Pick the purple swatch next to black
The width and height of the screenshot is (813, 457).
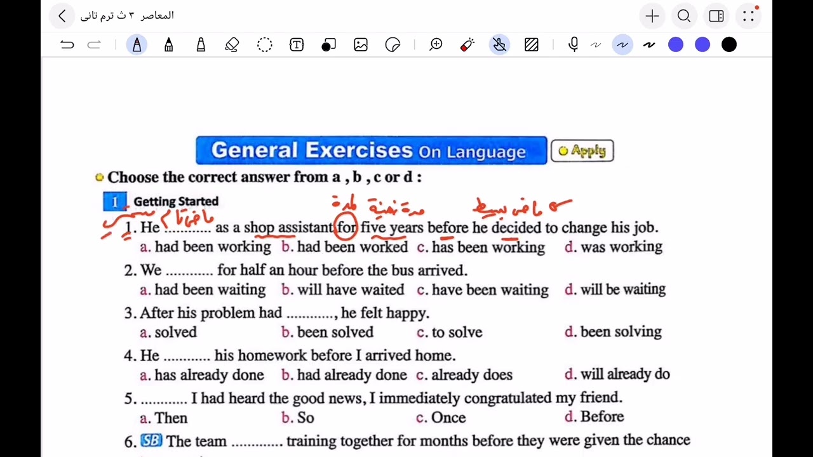click(x=702, y=44)
